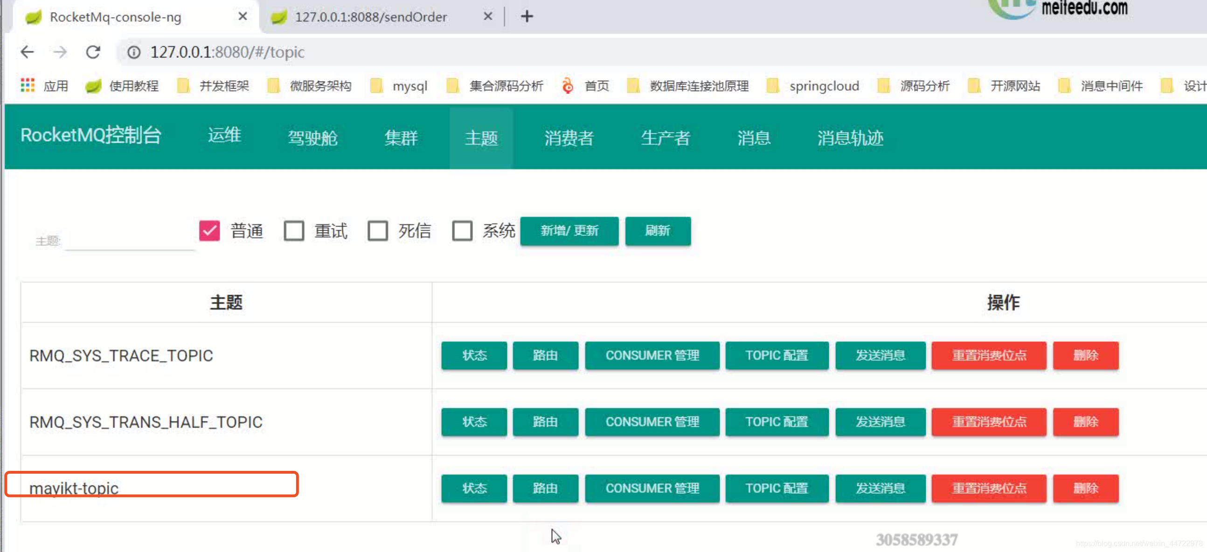The height and width of the screenshot is (552, 1207).
Task: Uncheck the 普通 topic filter checkbox
Action: pos(209,230)
